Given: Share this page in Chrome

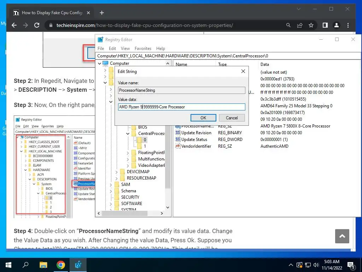Looking at the screenshot, I should point(300,25).
